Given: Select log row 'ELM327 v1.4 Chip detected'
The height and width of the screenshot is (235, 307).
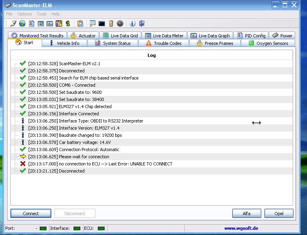Looking at the screenshot, I should coord(152,107).
